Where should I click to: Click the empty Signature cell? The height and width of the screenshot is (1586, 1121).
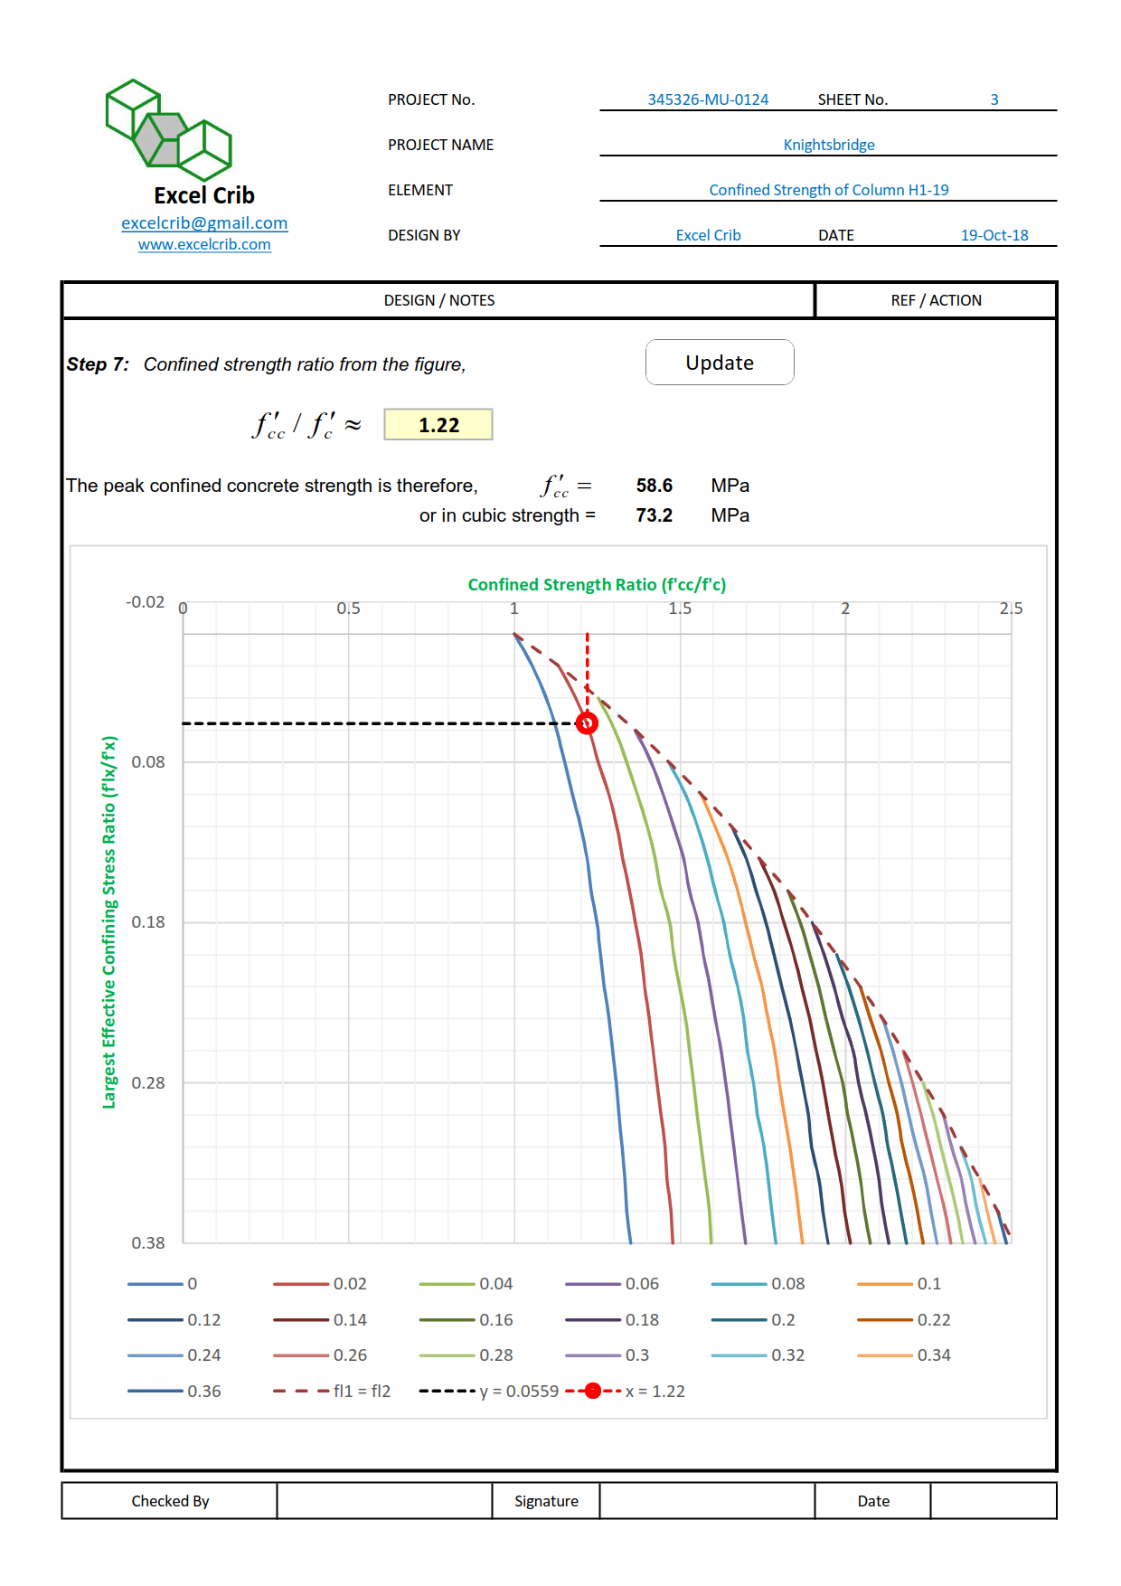tap(707, 1501)
